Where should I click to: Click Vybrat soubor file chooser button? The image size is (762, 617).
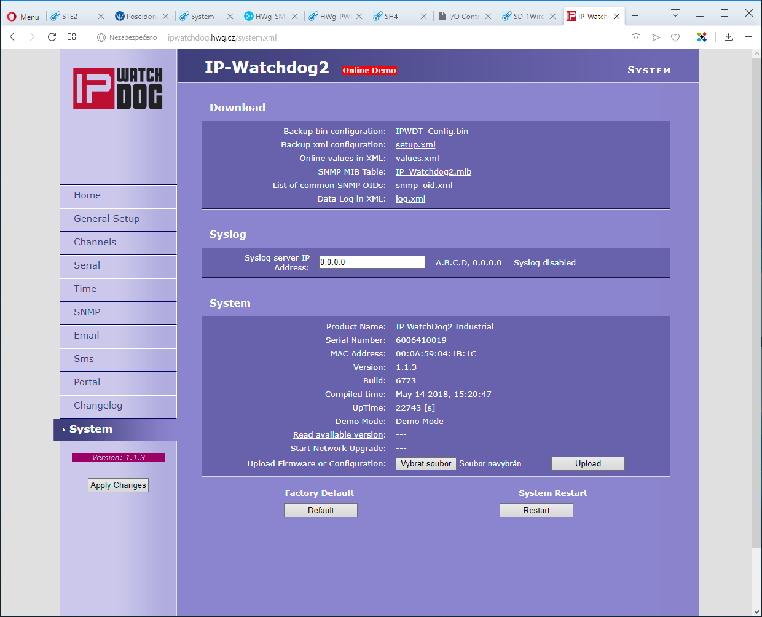click(x=426, y=464)
